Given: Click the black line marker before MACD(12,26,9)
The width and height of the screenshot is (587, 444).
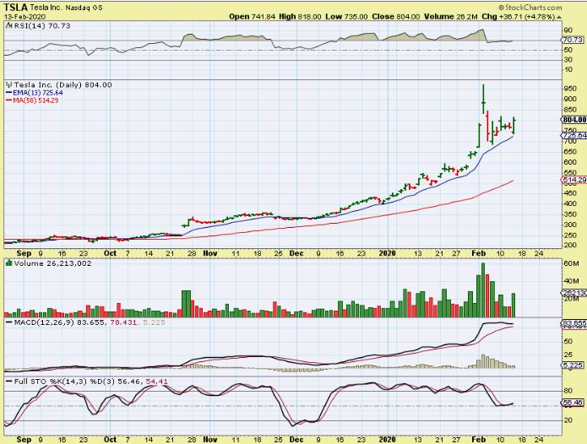Looking at the screenshot, I should pos(9,322).
